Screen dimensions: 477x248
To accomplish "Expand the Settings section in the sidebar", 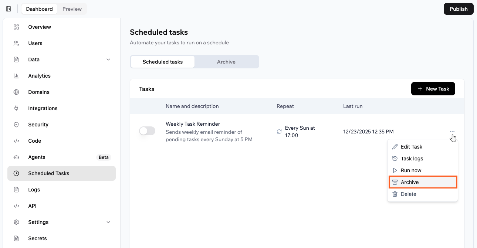I will click(x=108, y=222).
